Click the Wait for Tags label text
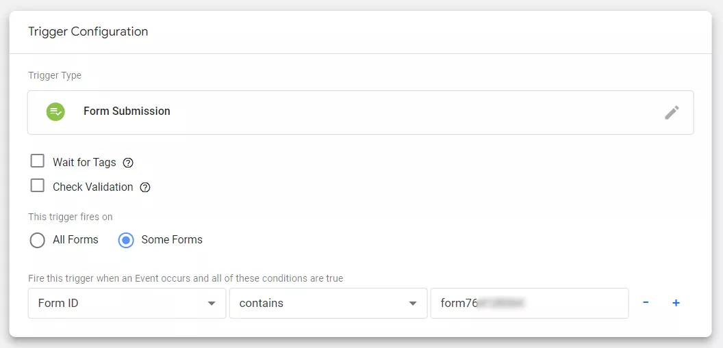Screen dimensions: 723x348 84,162
